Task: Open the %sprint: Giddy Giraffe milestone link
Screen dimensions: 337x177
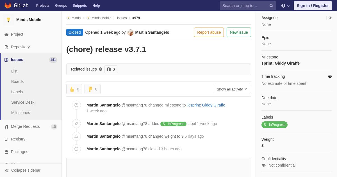Action: point(206,105)
